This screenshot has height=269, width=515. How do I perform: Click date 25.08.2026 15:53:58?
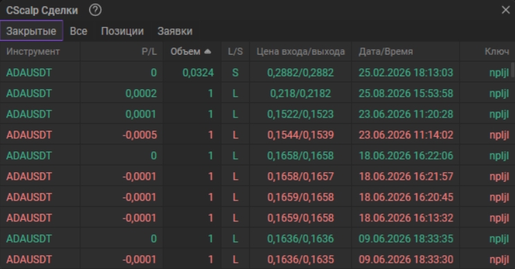(406, 93)
